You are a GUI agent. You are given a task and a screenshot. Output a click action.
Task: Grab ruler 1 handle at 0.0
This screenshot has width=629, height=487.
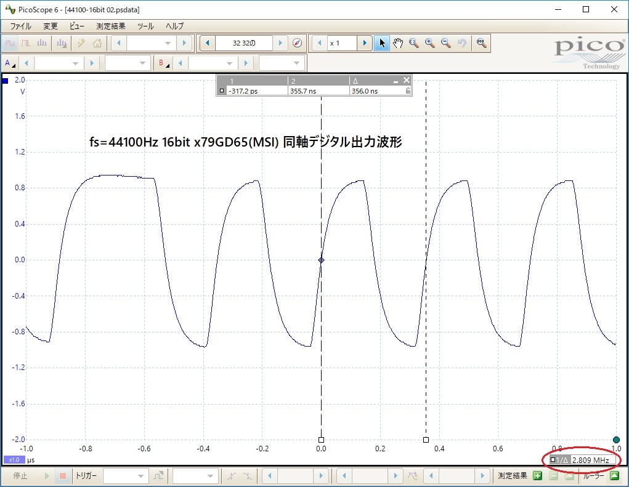coord(321,440)
